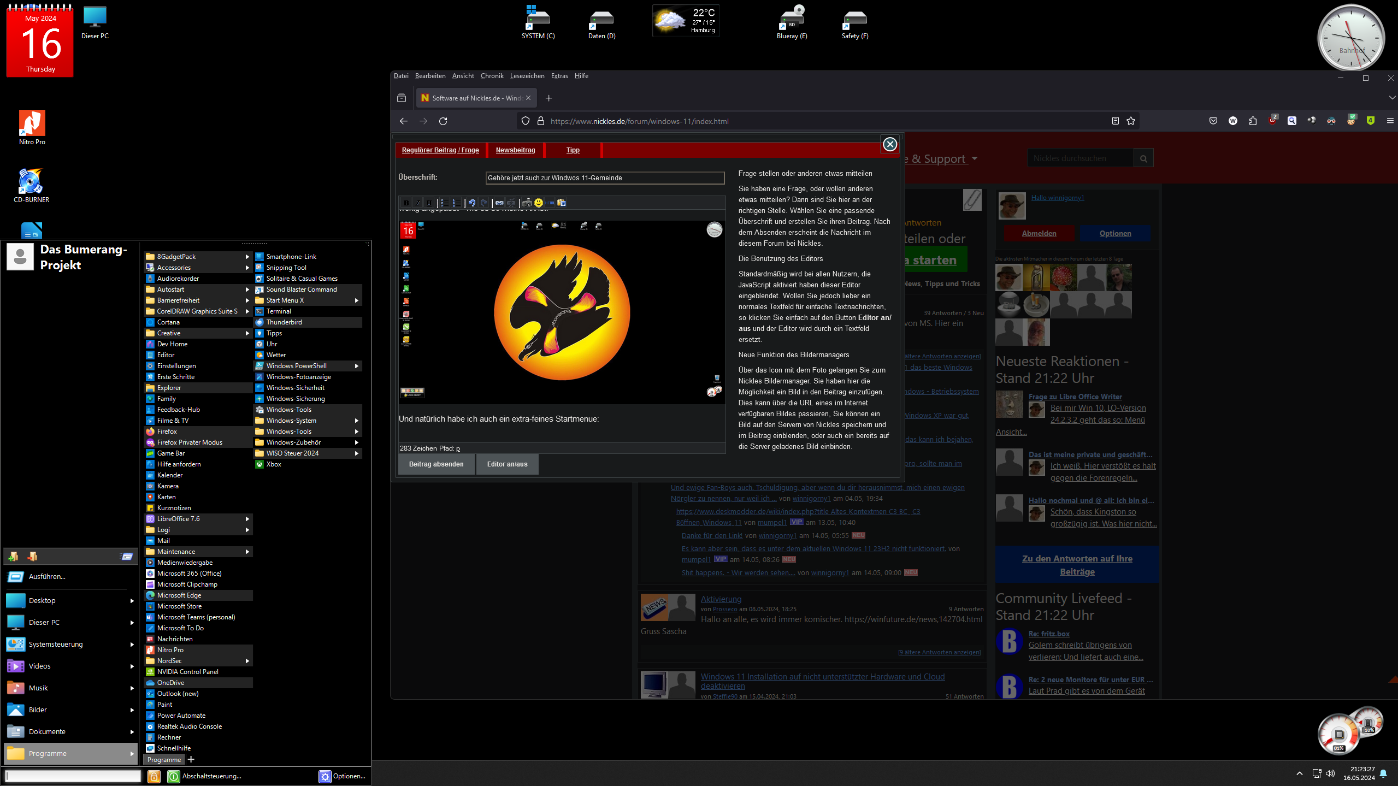Open the Lesezeichen menu in Firefox
The width and height of the screenshot is (1398, 786).
[527, 76]
